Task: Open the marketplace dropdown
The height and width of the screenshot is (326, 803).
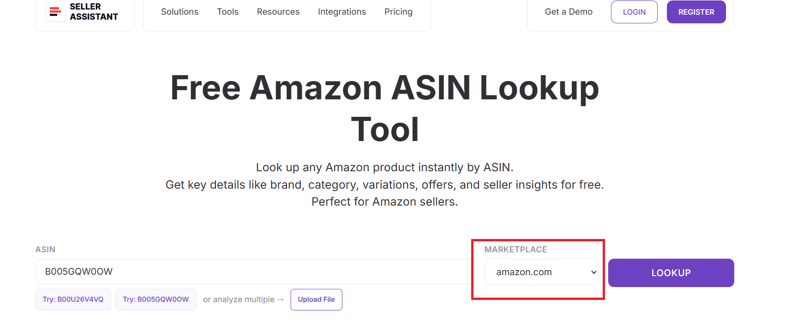Action: [x=541, y=272]
